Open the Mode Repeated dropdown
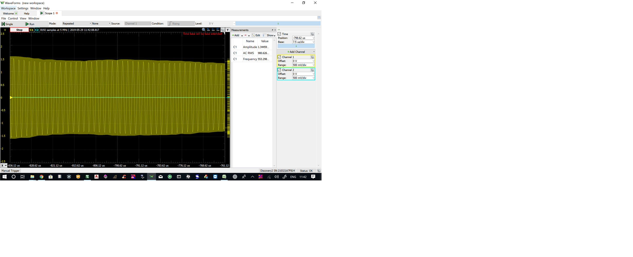The image size is (633, 257). (77, 24)
